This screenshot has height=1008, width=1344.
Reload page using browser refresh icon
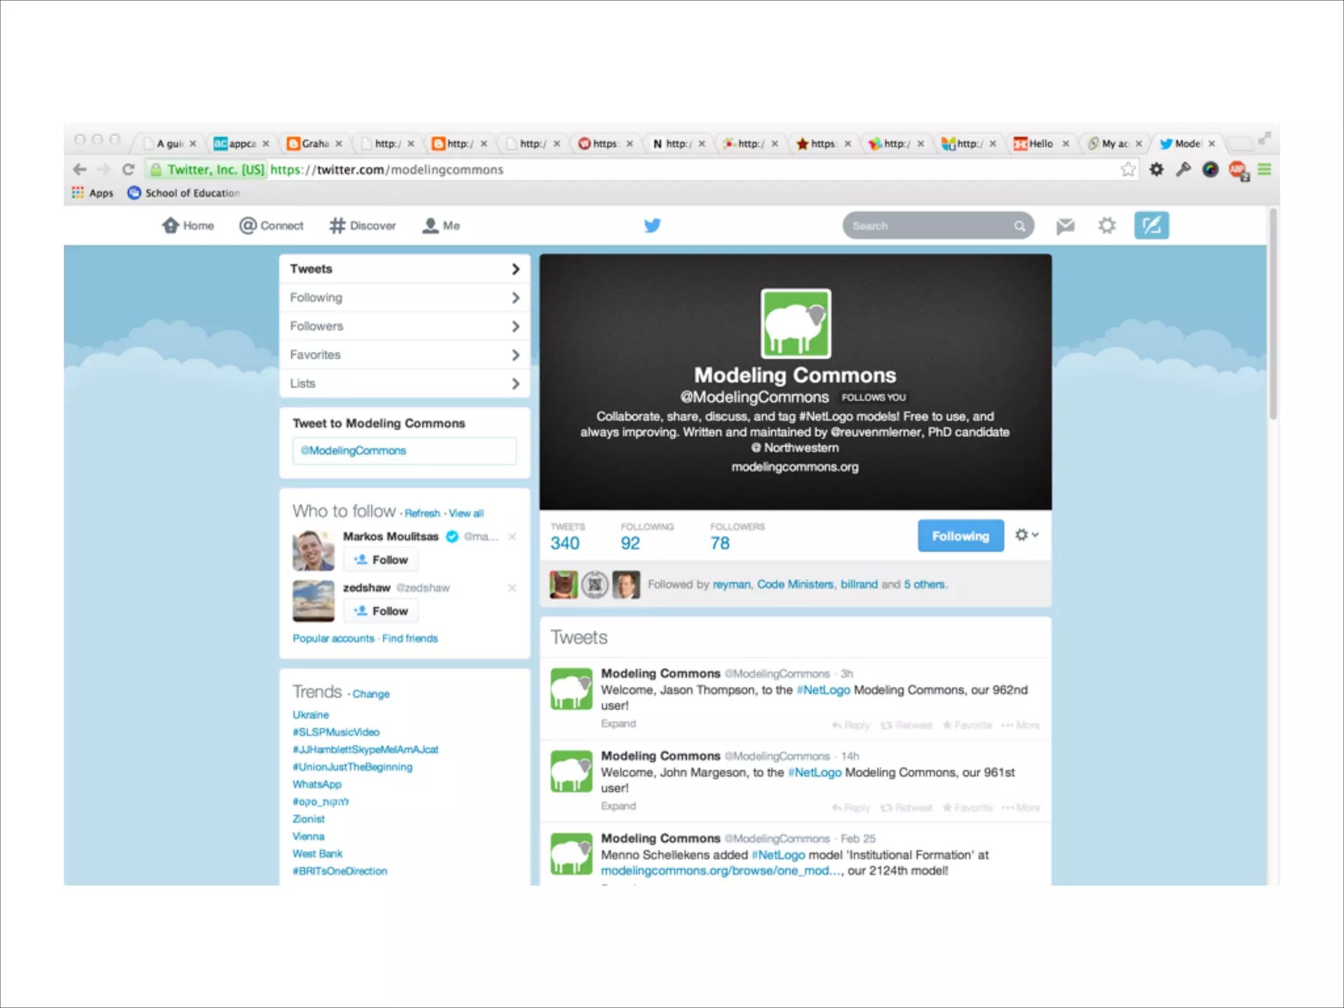click(129, 170)
